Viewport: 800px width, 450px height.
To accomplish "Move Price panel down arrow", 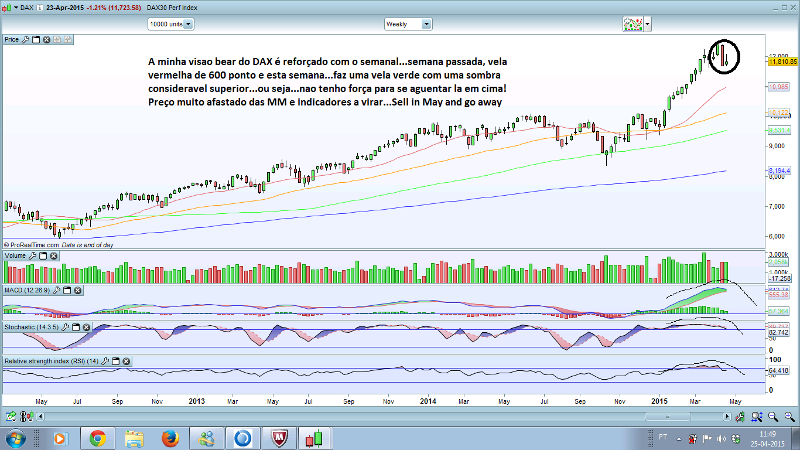I will tap(57, 39).
